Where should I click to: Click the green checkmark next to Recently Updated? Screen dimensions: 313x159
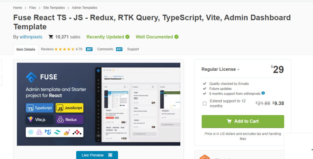(127, 37)
